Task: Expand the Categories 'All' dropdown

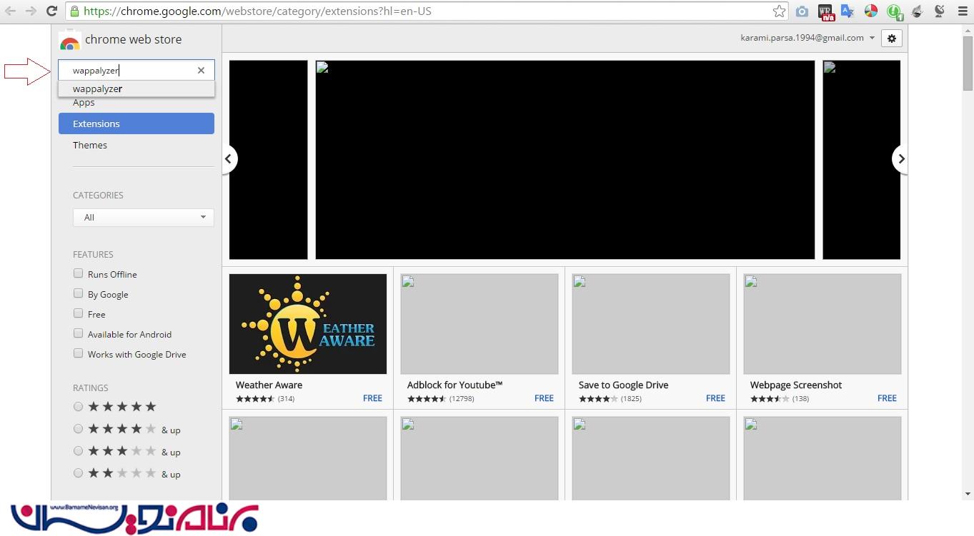Action: tap(143, 217)
